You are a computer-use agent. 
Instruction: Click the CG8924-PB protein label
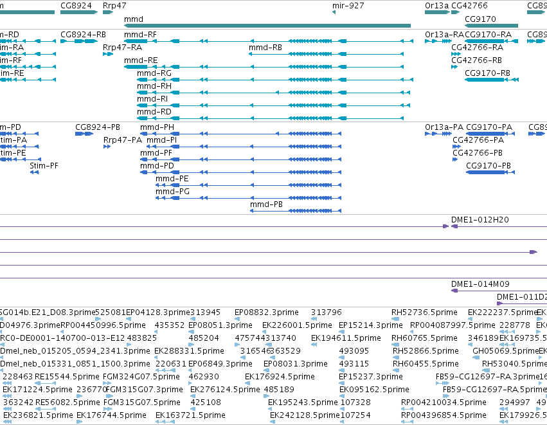(x=98, y=127)
